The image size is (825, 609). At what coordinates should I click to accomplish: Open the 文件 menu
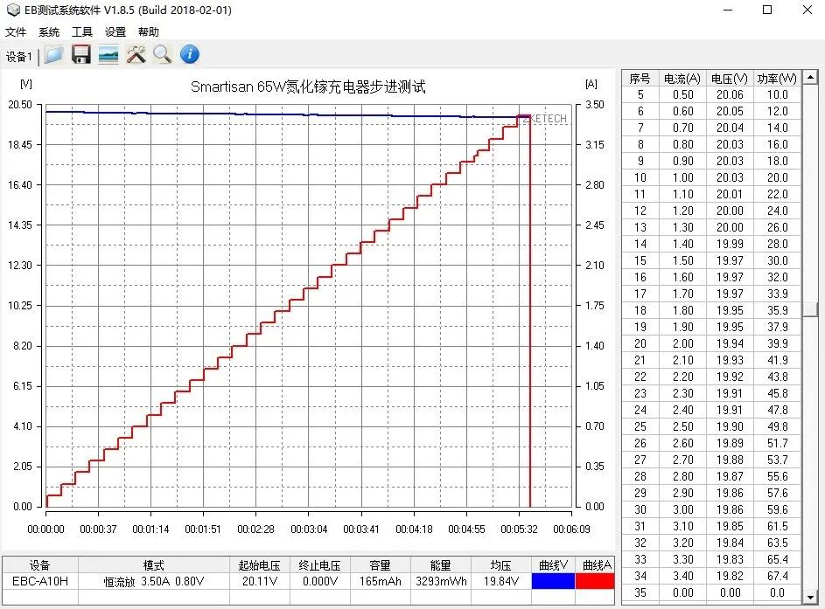tap(16, 32)
